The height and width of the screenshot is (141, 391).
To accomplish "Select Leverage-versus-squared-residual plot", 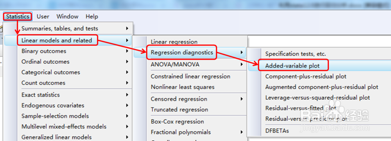I will click(x=320, y=97).
